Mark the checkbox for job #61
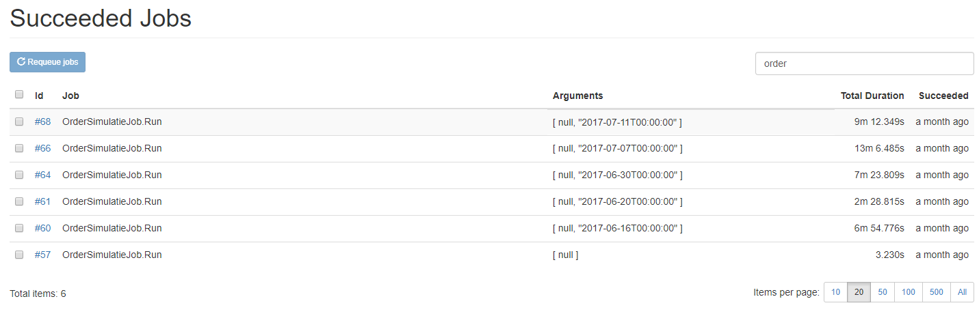The height and width of the screenshot is (314, 979). click(19, 201)
